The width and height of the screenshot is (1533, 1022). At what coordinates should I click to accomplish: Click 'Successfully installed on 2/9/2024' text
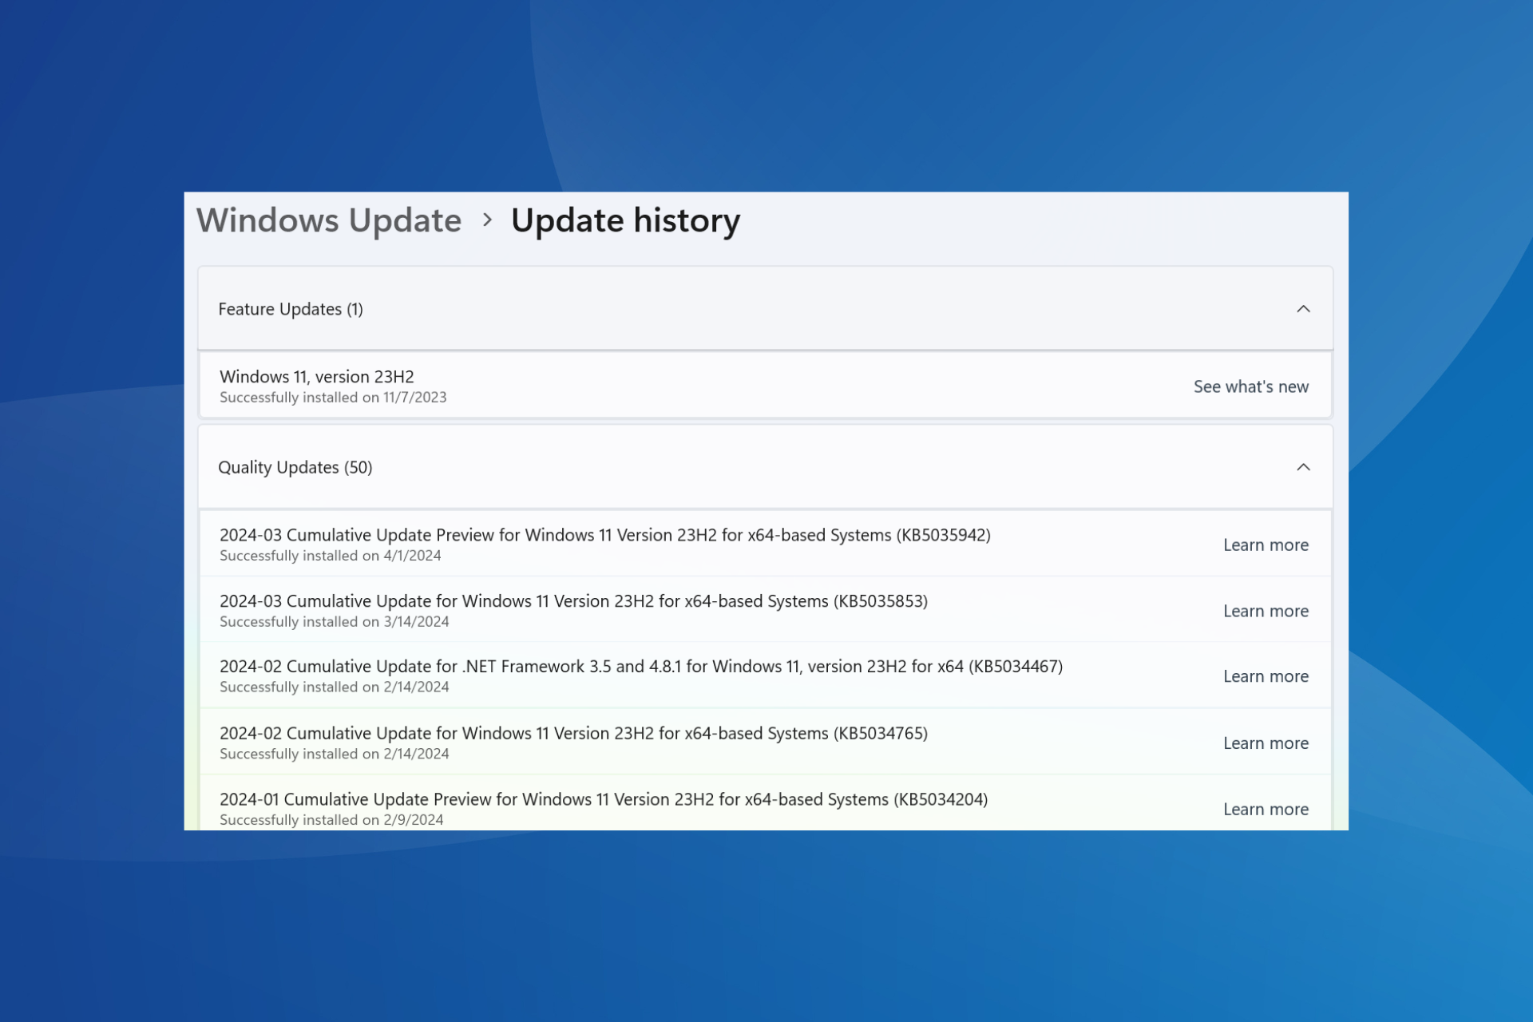331,820
